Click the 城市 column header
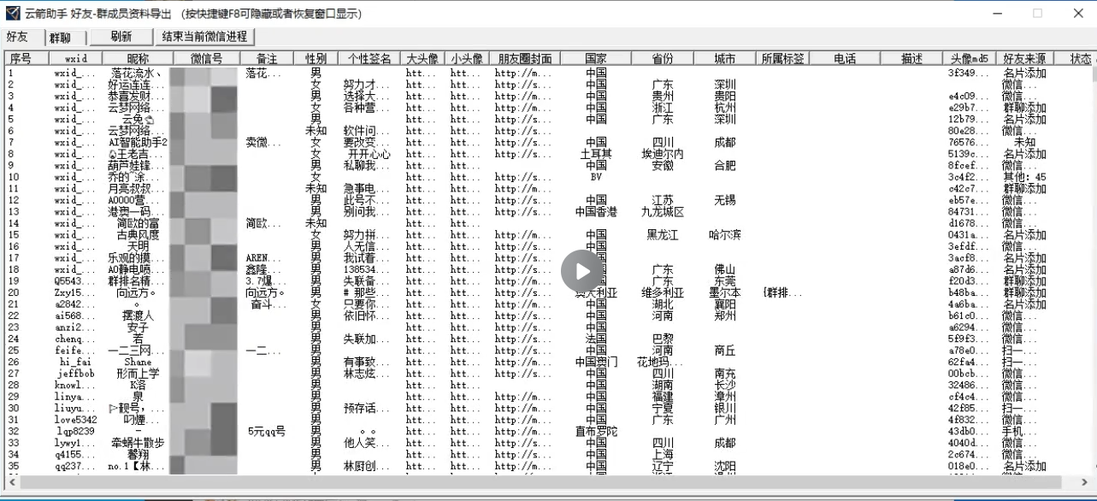Screen dimensions: 1097x501 pyautogui.click(x=725, y=58)
